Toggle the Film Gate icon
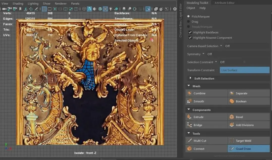Image resolution: width=272 pixels, height=160 pixels. pyautogui.click(x=50, y=9)
